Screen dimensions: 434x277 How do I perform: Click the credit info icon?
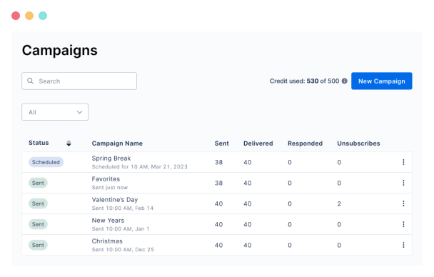coord(344,81)
